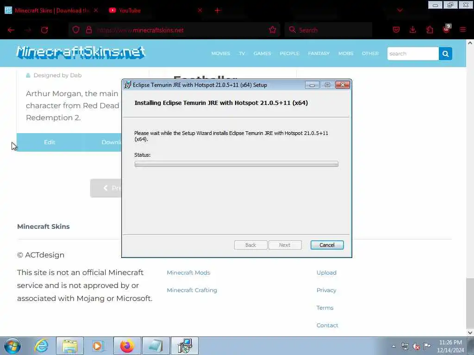The image size is (474, 355).
Task: Open the Pocket icon in toolbar
Action: (396, 30)
